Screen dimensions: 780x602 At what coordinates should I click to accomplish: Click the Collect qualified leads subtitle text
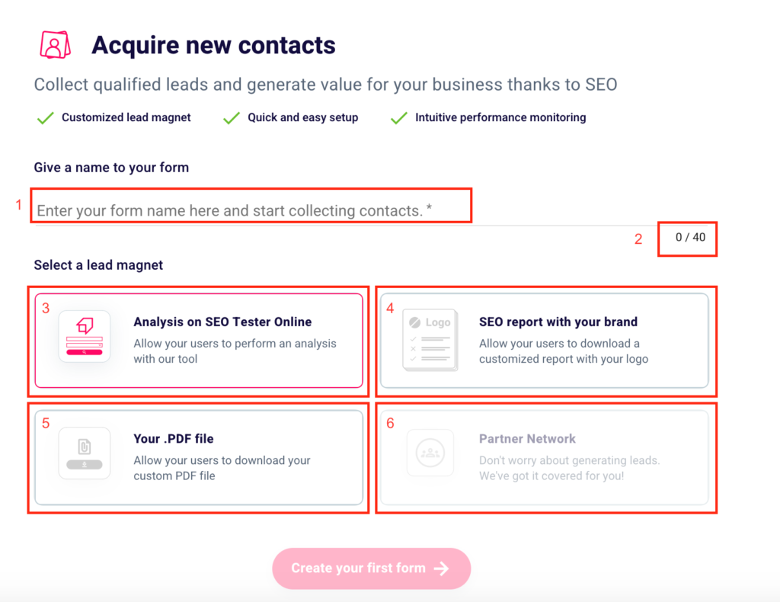click(x=325, y=85)
